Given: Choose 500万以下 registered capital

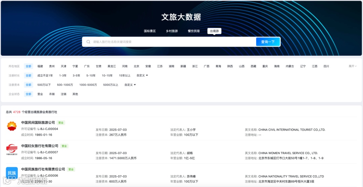Looking at the screenshot, I should click(x=44, y=85).
